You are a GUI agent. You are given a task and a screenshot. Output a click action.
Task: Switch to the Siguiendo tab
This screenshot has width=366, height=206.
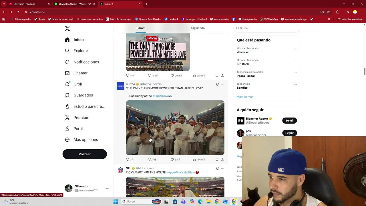198,28
